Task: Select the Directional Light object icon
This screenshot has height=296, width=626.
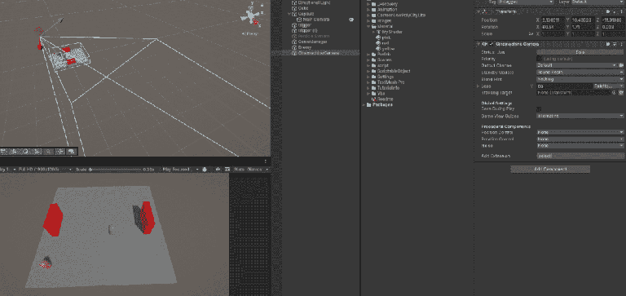Action: [294, 2]
